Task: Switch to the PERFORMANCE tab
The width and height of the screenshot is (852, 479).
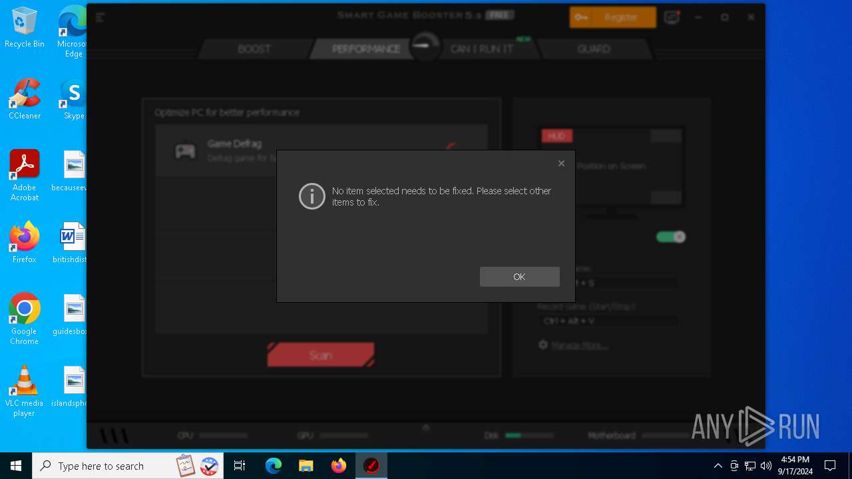Action: click(366, 49)
